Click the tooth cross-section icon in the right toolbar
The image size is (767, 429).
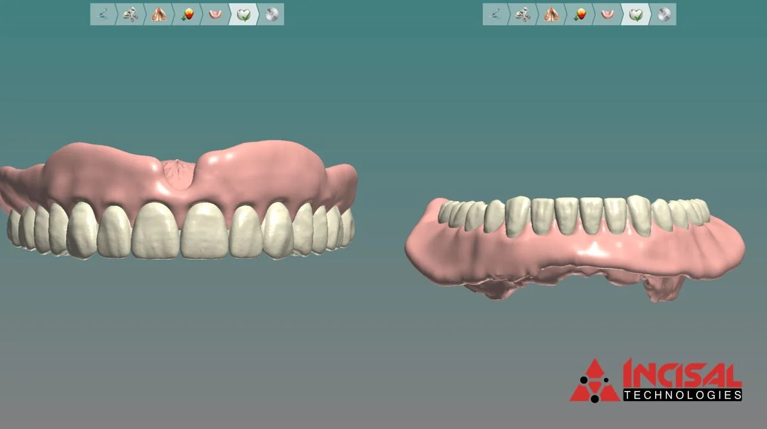pyautogui.click(x=550, y=15)
